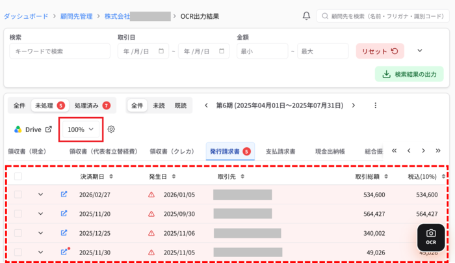Click the Google Drive logo icon
455x263 pixels.
coord(18,130)
